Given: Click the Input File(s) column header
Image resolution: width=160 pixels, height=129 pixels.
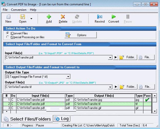Looking at the screenshot, I should [40, 96].
